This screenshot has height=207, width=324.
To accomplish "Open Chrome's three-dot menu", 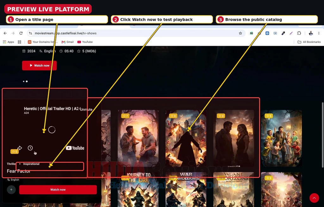I will pyautogui.click(x=319, y=33).
